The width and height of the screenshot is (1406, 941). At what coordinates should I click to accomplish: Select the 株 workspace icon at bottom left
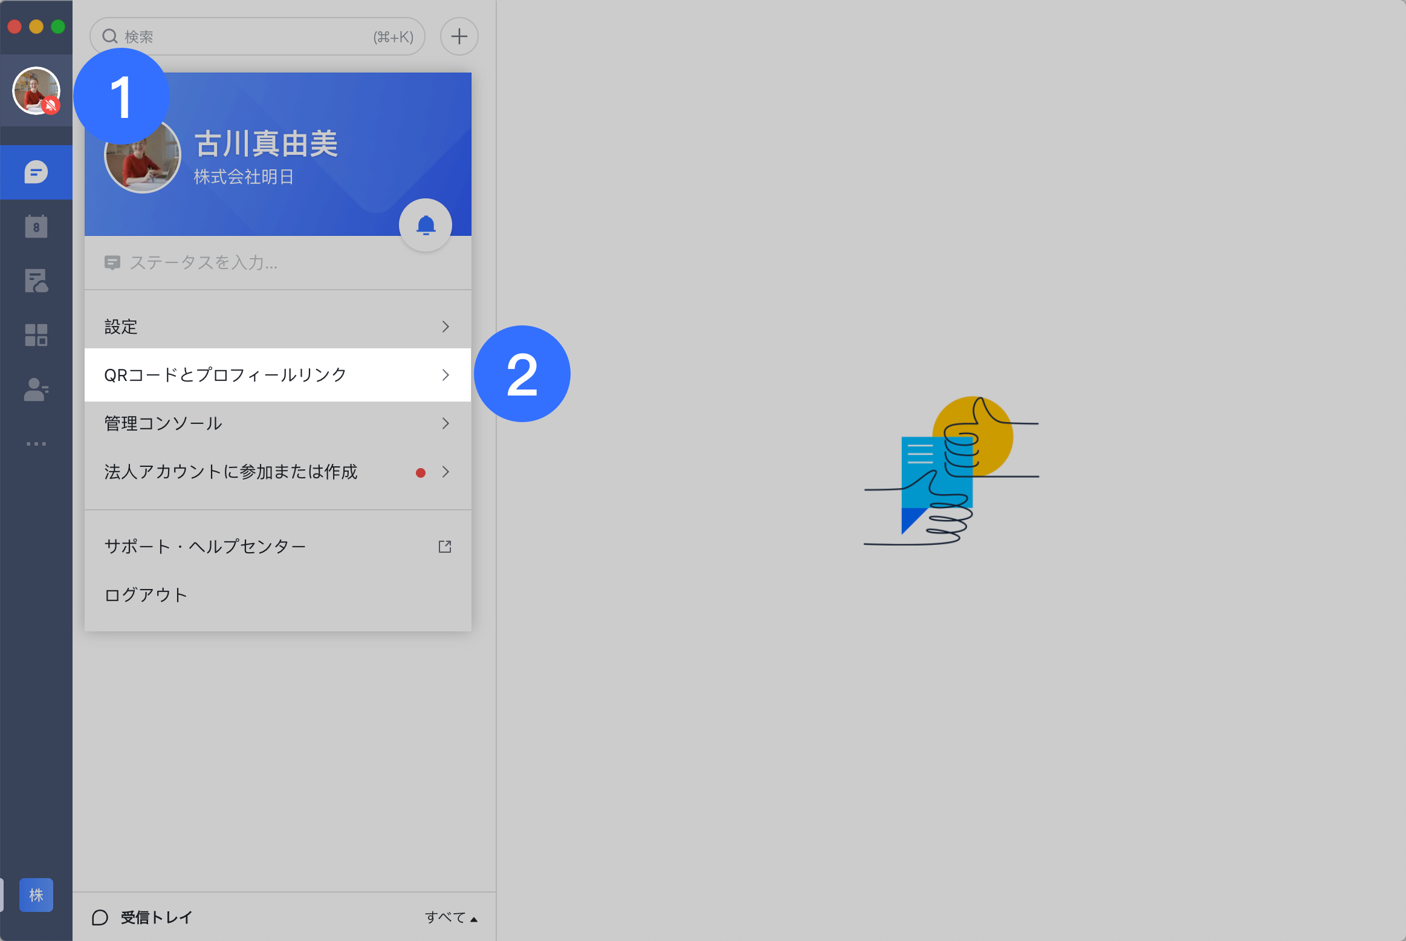36,895
